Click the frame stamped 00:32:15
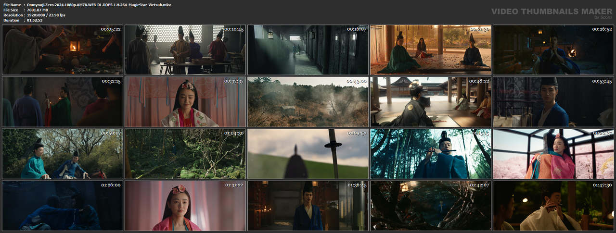The width and height of the screenshot is (616, 233). pos(63,102)
